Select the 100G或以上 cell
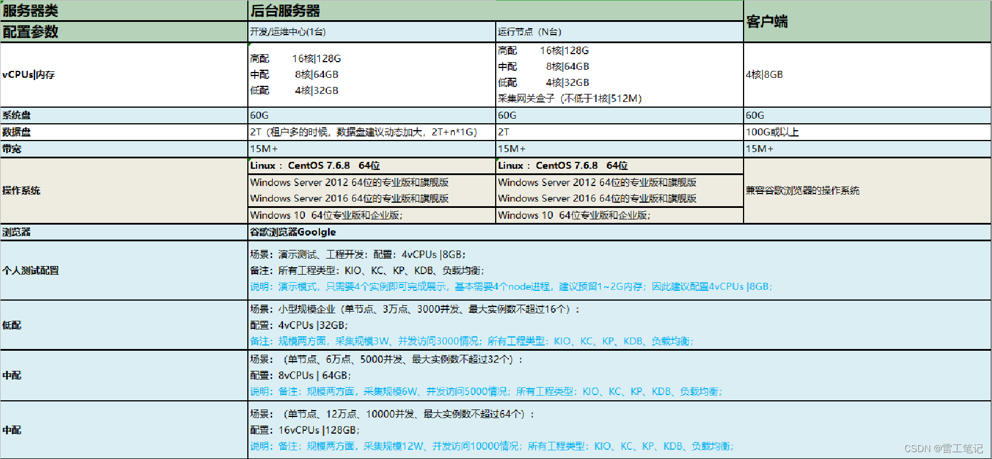This screenshot has width=992, height=459. point(867,132)
